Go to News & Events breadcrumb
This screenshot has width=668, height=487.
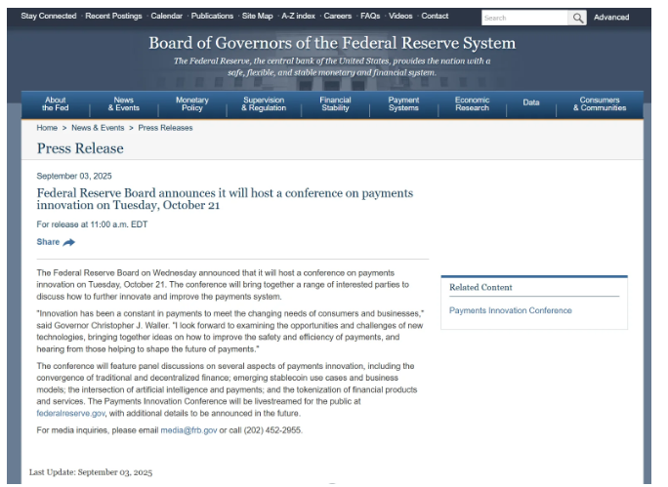98,128
